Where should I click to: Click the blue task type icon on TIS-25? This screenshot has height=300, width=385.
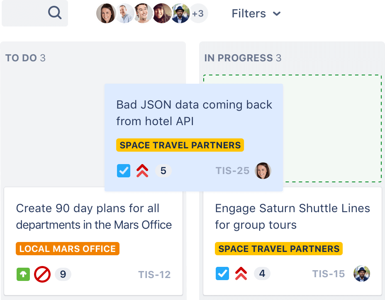pyautogui.click(x=124, y=171)
